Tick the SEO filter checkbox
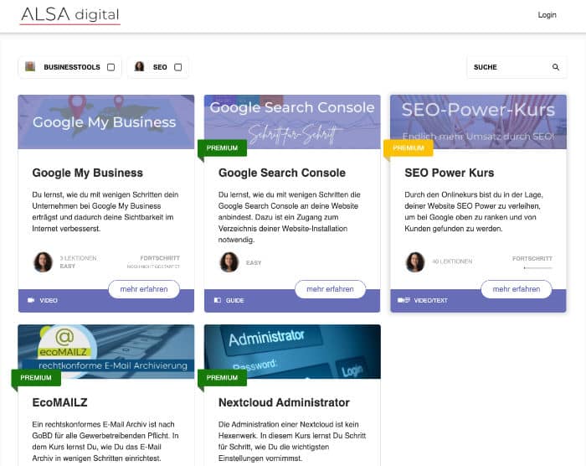 [x=178, y=67]
